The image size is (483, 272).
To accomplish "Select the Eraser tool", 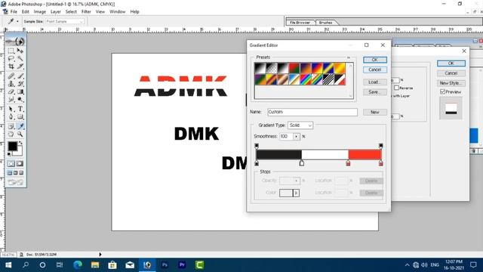I will (11, 91).
